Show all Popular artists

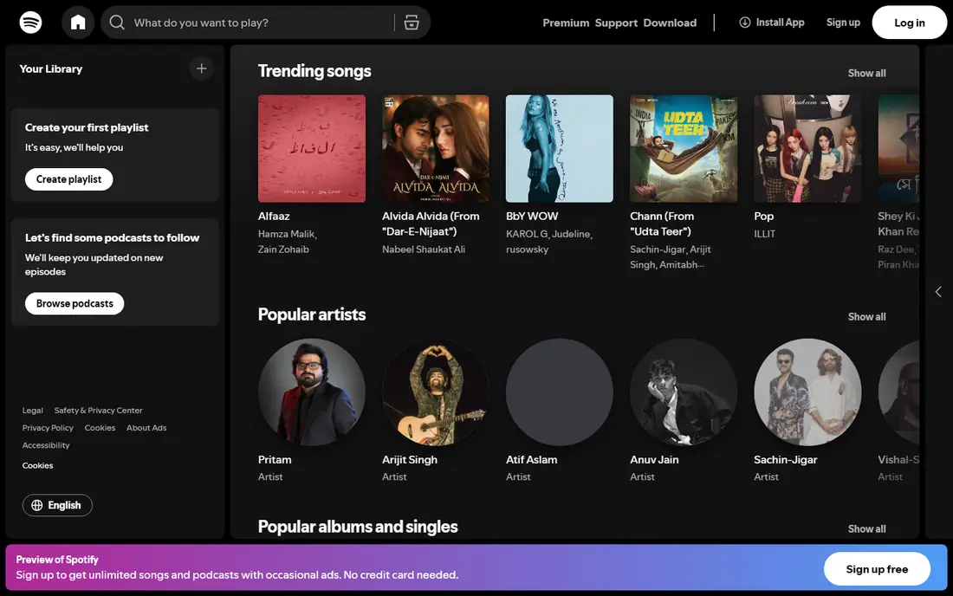866,316
